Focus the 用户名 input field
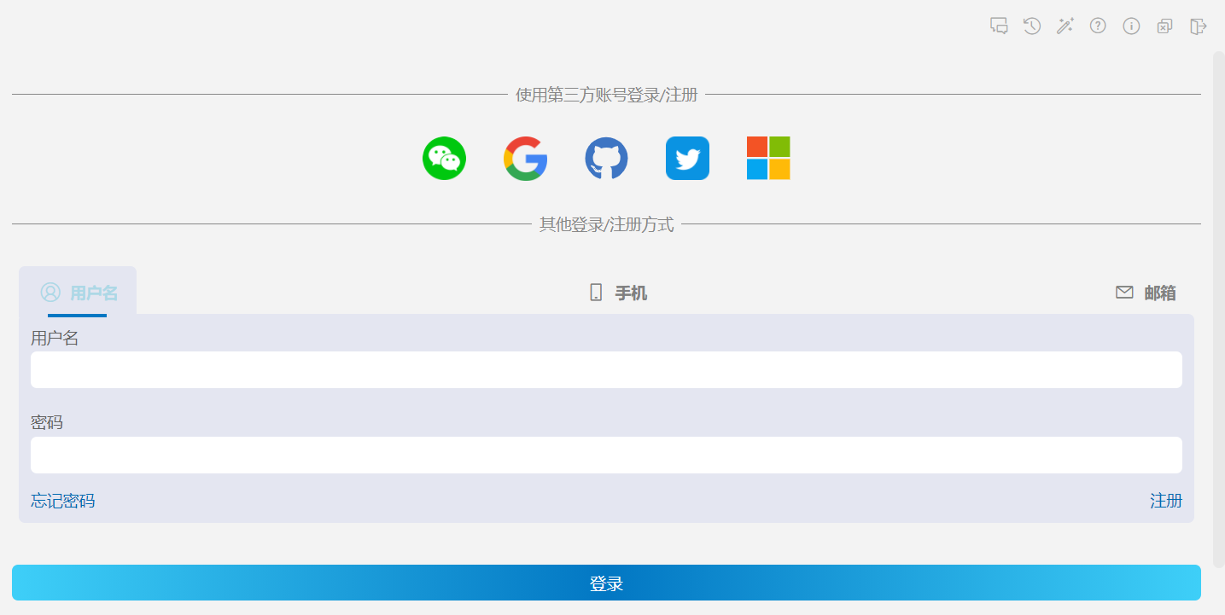Screen dimensions: 1225x615 [606, 369]
